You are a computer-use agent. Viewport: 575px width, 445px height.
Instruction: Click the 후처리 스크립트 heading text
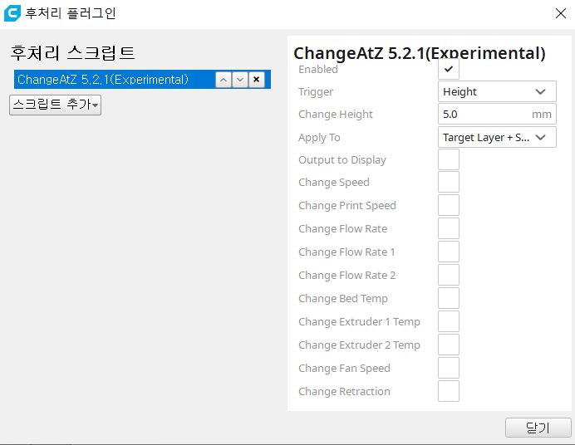(72, 53)
